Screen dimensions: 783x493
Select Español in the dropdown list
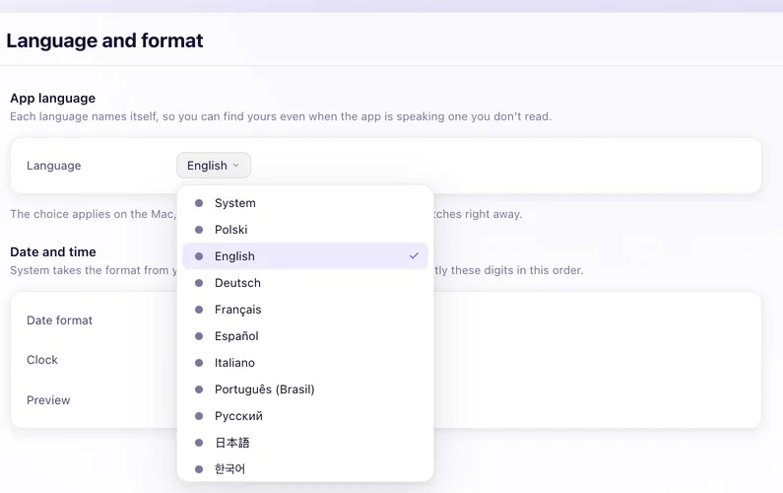tap(305, 336)
